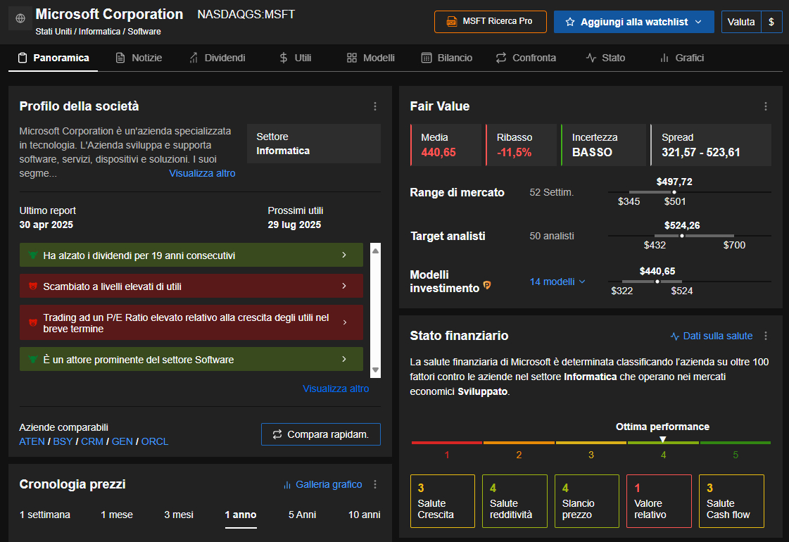Expand the watchlist dropdown chevron
789x542 pixels.
(x=698, y=22)
